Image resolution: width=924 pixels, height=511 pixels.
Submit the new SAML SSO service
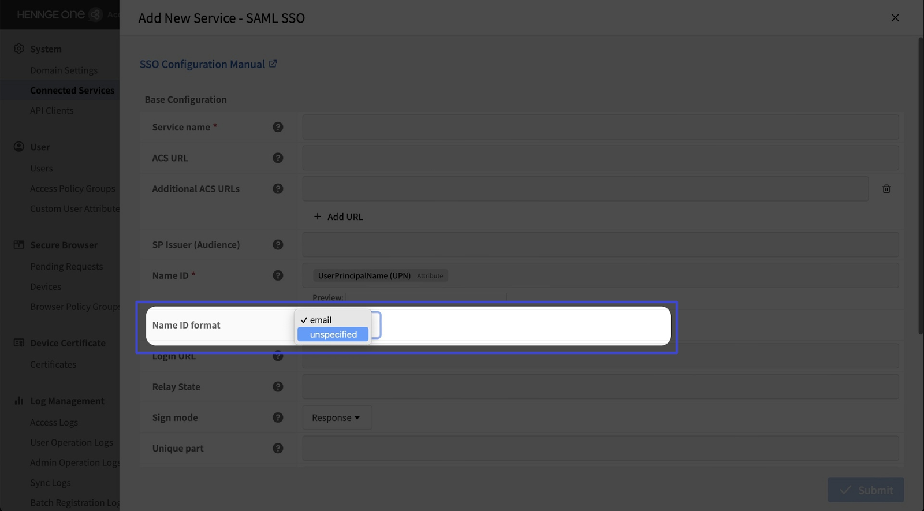(865, 490)
